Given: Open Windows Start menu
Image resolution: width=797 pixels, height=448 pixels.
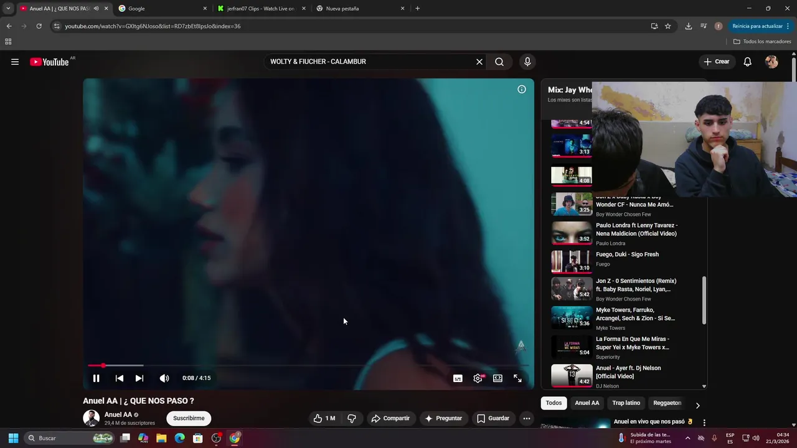Looking at the screenshot, I should tap(13, 438).
